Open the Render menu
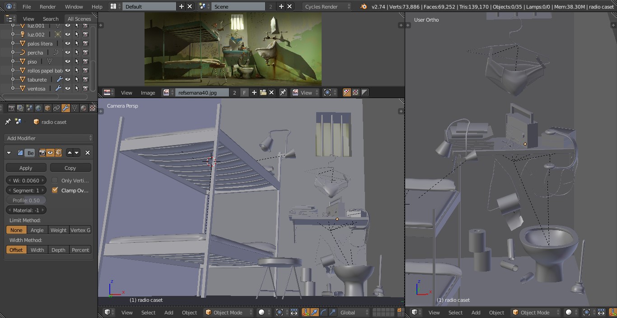Screen dimensions: 617x318 point(48,6)
